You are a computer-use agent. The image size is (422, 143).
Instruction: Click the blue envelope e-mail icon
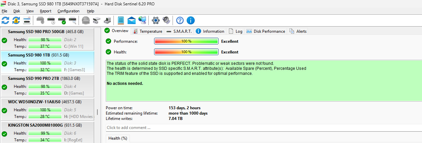(x=132, y=20)
